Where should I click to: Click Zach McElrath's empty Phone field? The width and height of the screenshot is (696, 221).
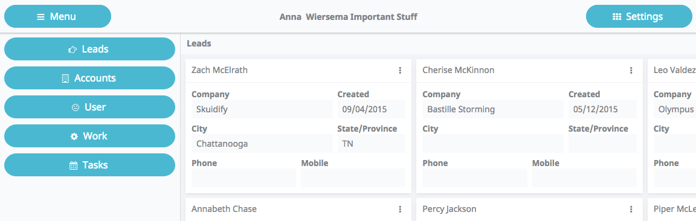[243, 178]
